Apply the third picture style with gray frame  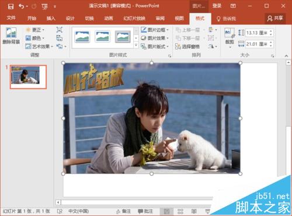[x=123, y=37]
